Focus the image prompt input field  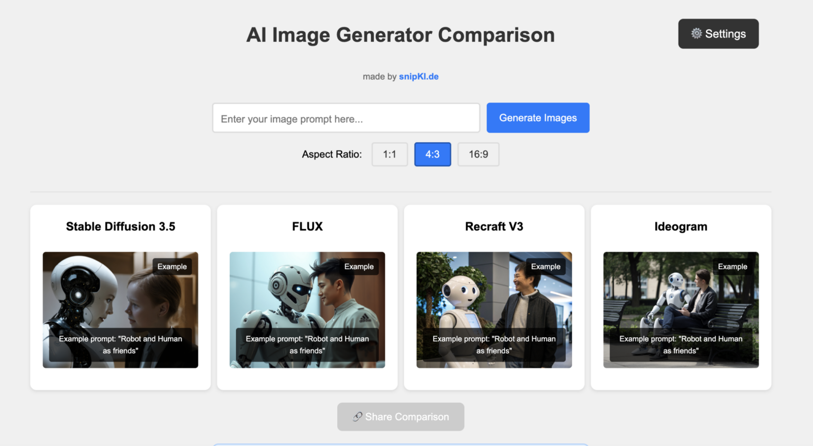(x=346, y=118)
